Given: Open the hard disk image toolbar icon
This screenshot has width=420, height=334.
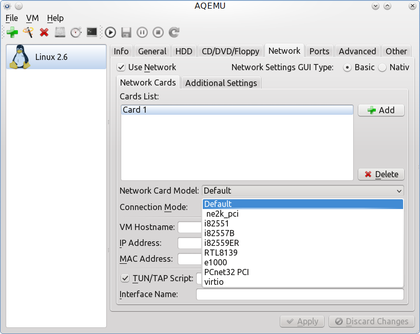Looking at the screenshot, I should [60, 33].
